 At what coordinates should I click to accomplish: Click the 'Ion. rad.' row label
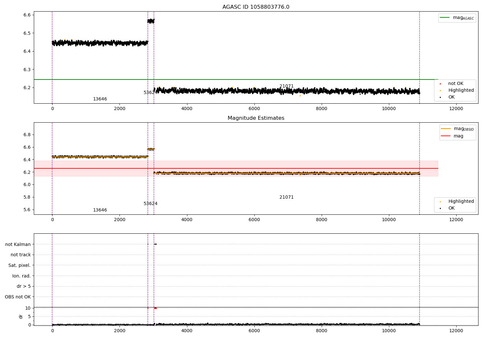coord(21,276)
